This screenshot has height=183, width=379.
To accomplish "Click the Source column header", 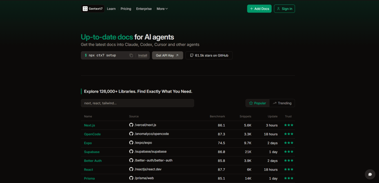I will [134, 116].
